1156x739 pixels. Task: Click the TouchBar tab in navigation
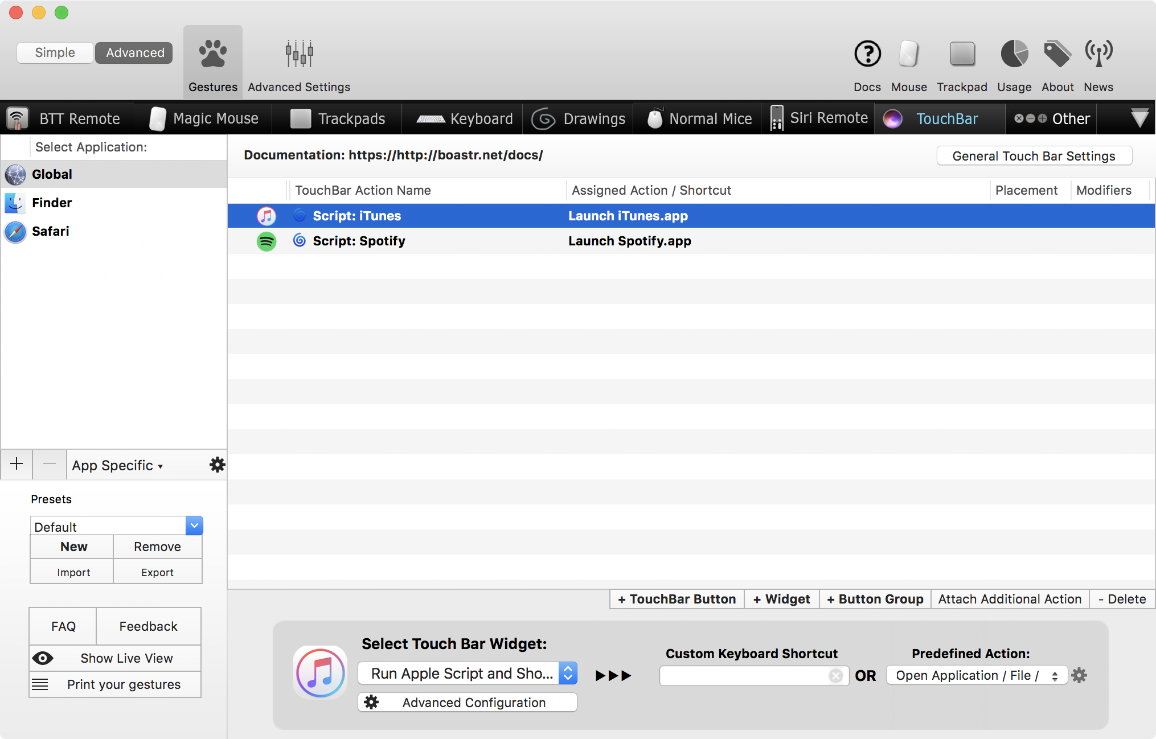tap(946, 117)
